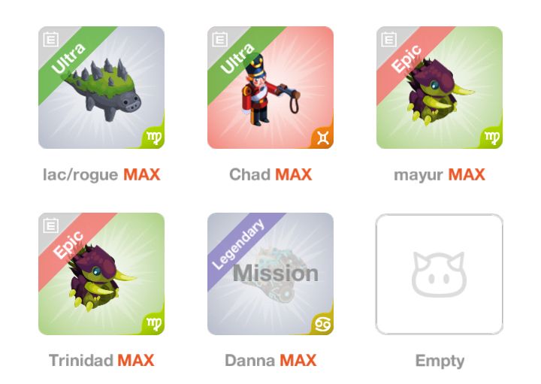Select the toy soldier pet thumbnail

tap(270, 88)
